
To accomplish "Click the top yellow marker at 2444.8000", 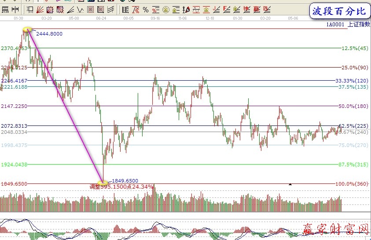I will pyautogui.click(x=27, y=29).
